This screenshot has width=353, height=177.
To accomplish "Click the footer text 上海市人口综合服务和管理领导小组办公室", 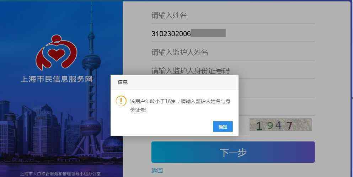I will click(x=60, y=174).
